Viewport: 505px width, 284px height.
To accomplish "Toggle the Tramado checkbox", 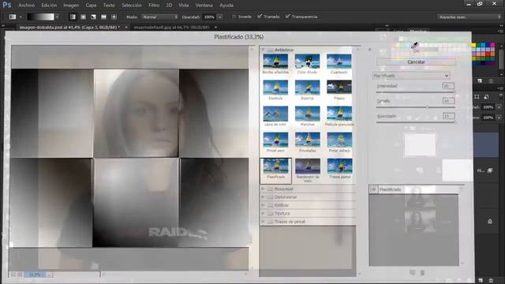I will [260, 17].
